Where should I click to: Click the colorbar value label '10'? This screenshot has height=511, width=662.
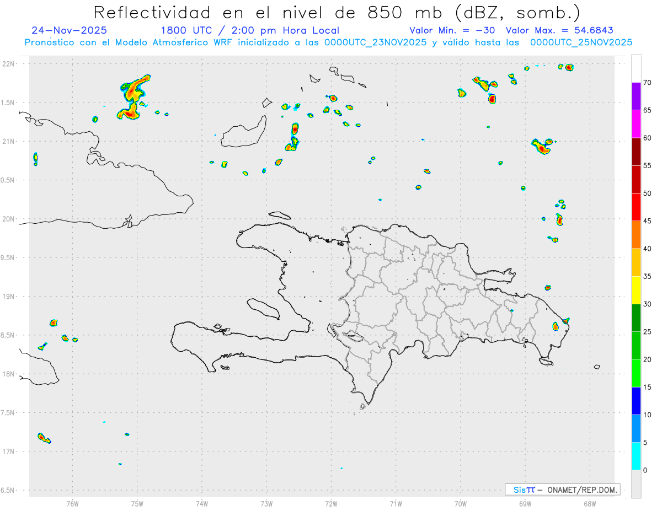pos(648,415)
